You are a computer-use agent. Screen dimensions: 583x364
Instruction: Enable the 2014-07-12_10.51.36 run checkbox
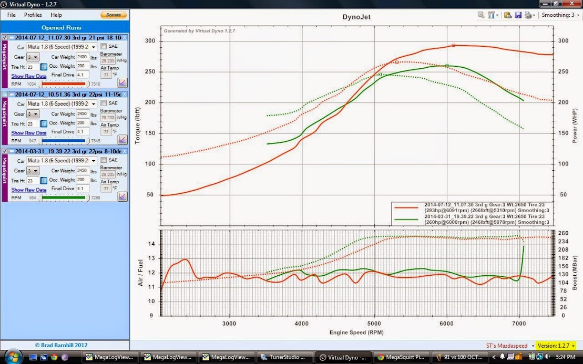pyautogui.click(x=5, y=95)
